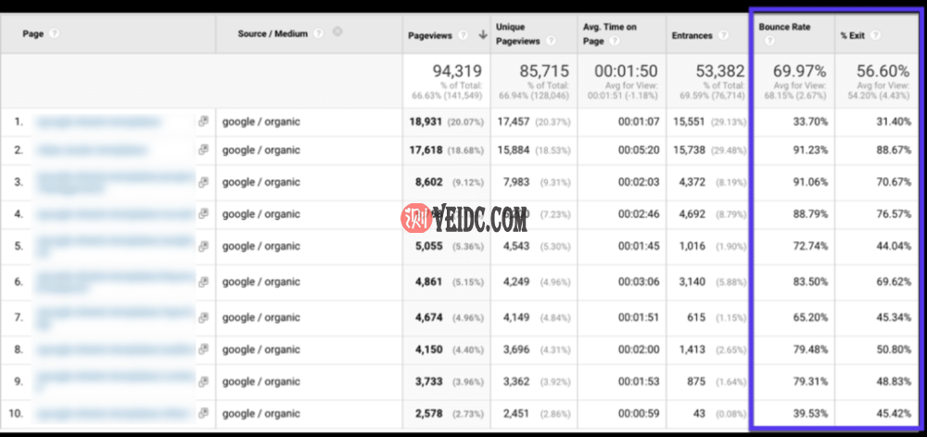Click the overall bounce rate 69.97%
927x437 pixels.
(x=799, y=71)
